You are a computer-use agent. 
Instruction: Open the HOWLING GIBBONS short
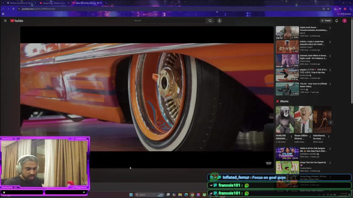pyautogui.click(x=285, y=120)
